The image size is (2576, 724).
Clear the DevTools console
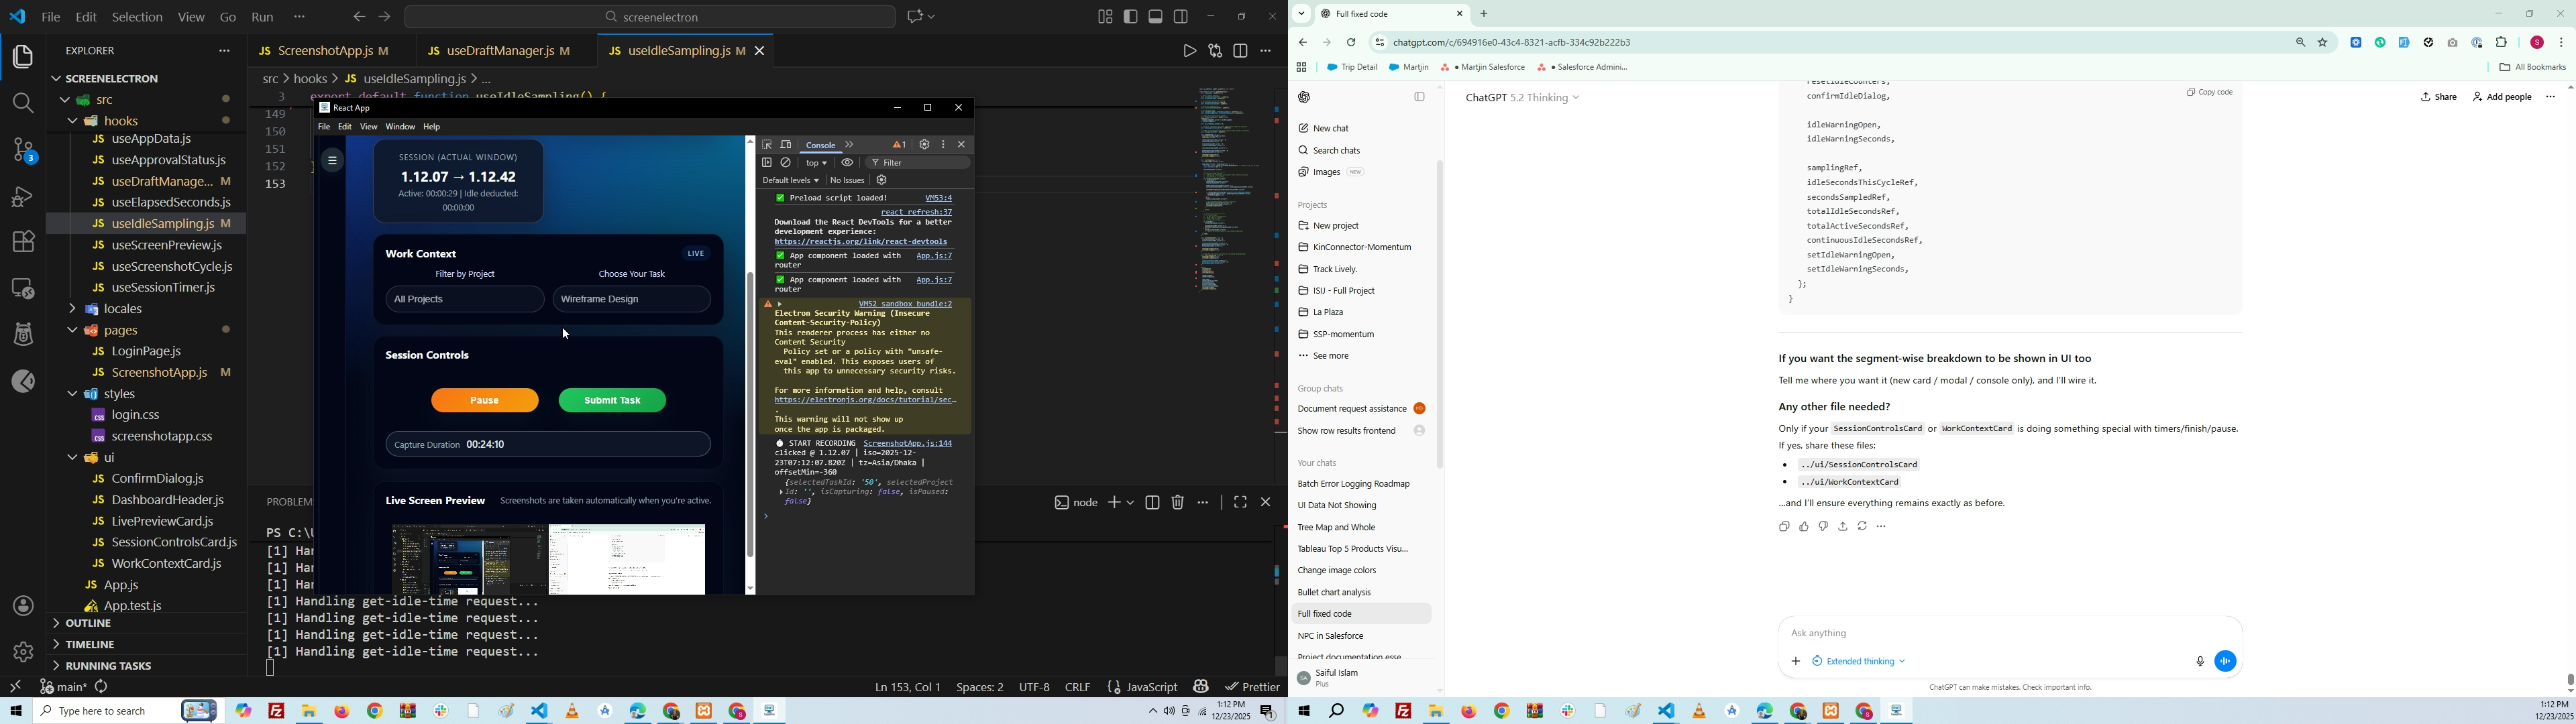[x=787, y=163]
